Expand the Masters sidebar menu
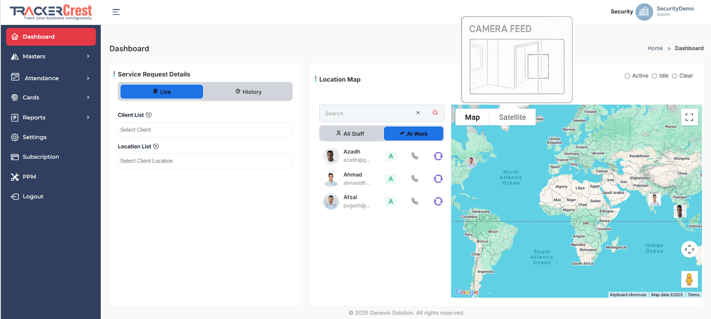The image size is (711, 319). 50,57
